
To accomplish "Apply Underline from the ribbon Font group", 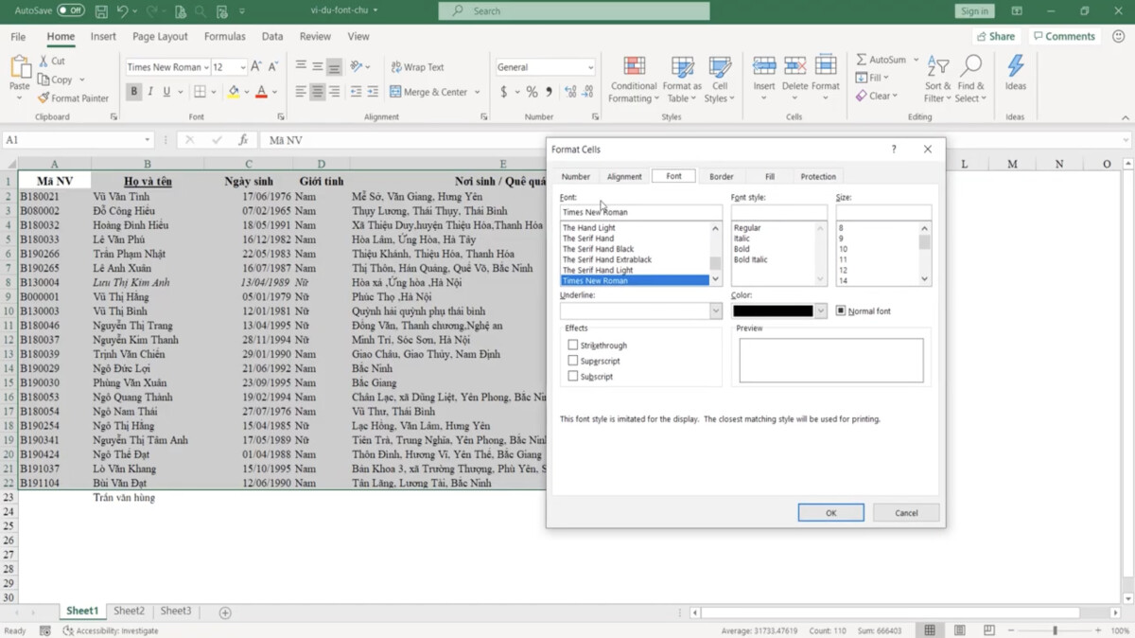I will pos(166,92).
